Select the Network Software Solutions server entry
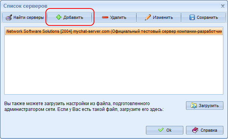228x139 pixels. (x=114, y=31)
